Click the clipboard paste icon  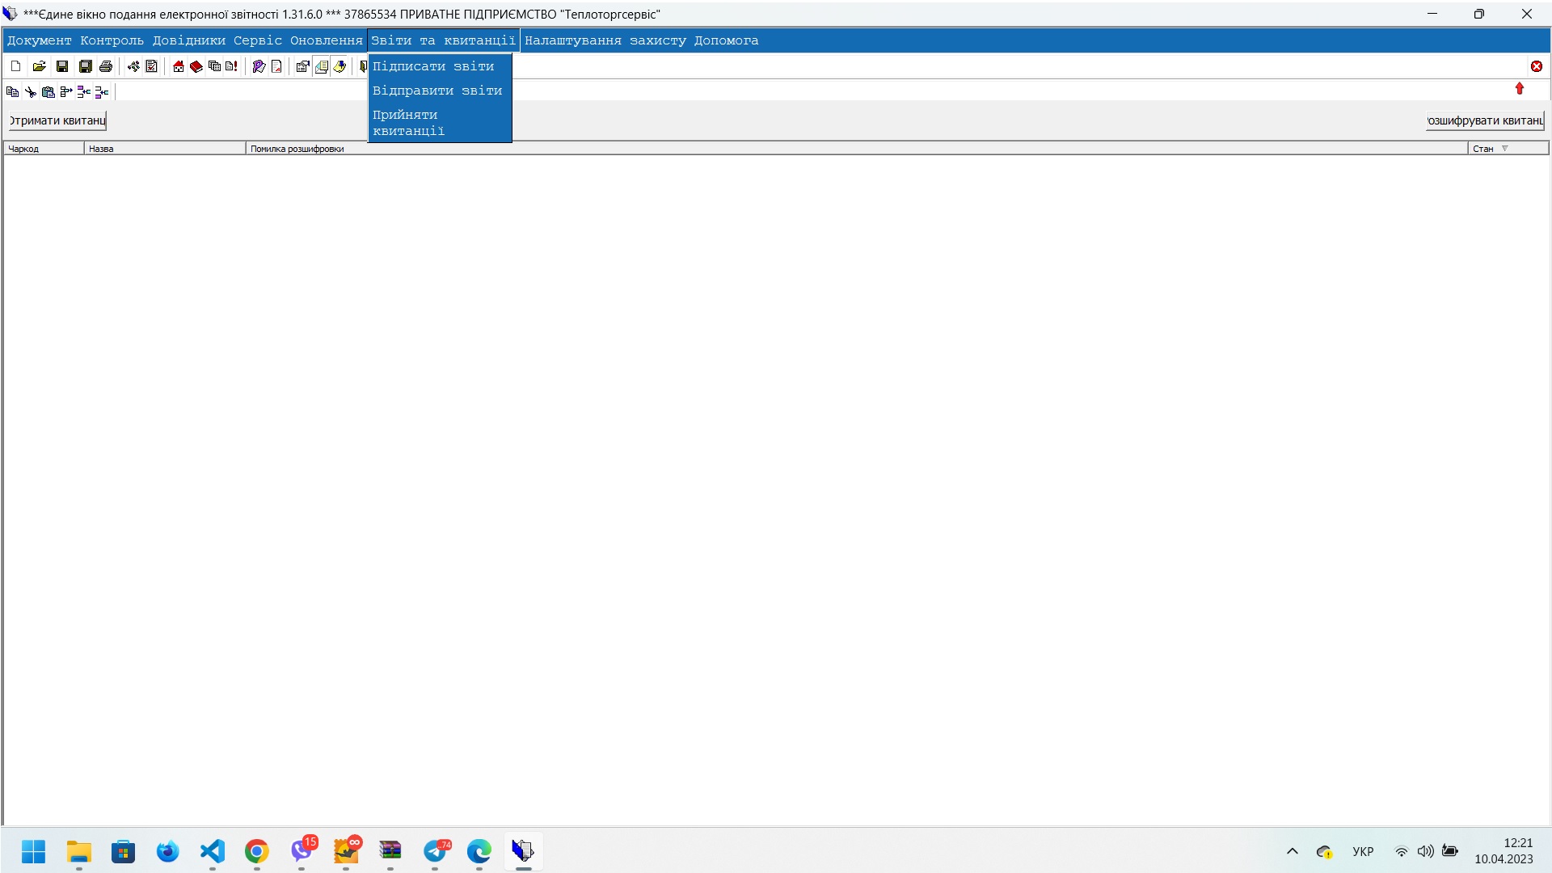pyautogui.click(x=48, y=92)
